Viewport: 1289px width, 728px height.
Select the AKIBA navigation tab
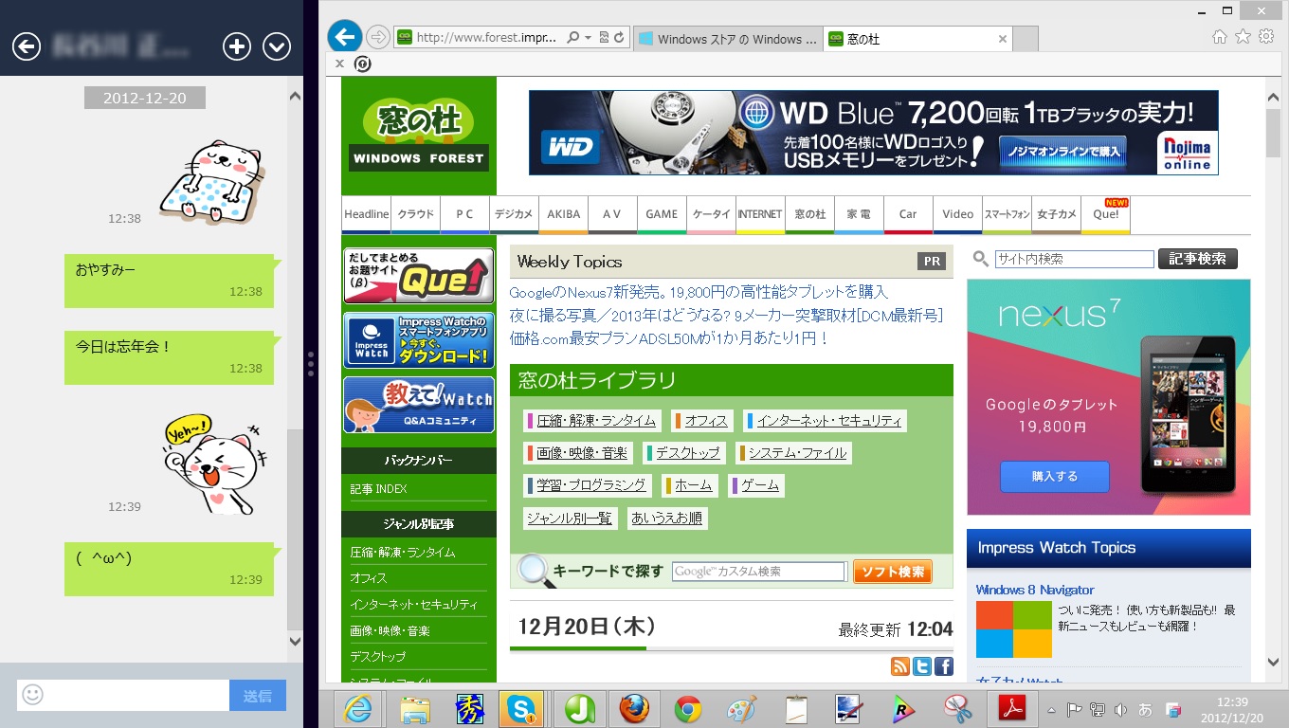tap(563, 215)
